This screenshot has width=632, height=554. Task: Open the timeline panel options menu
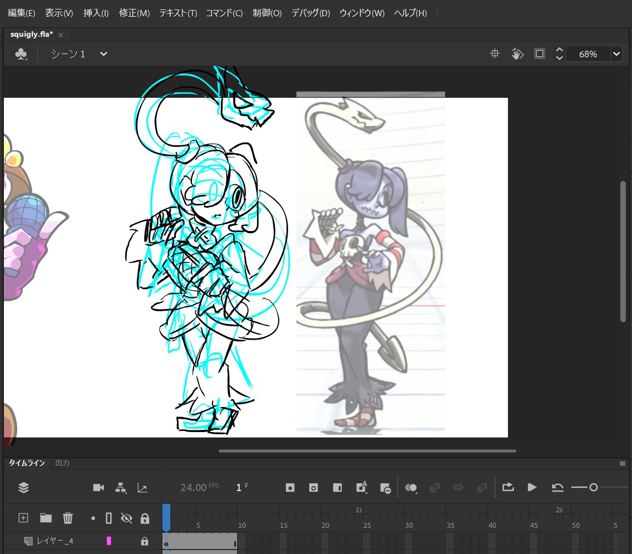623,464
